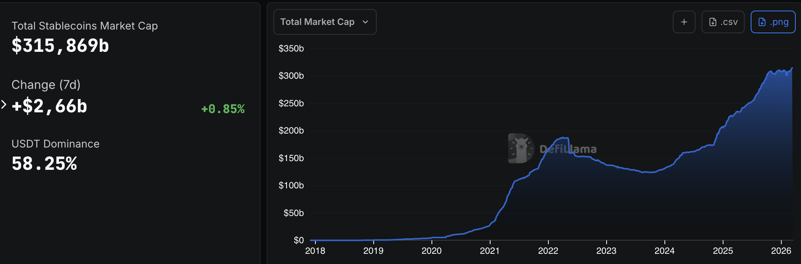Export chart data via the .csv button

(x=723, y=22)
